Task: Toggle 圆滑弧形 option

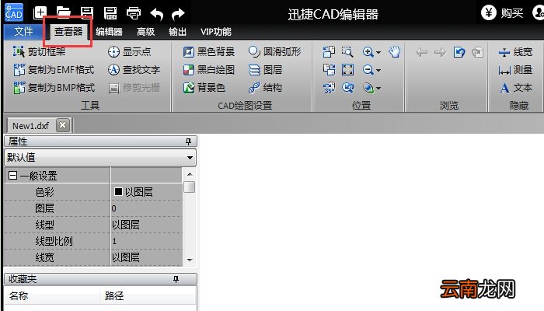Action: coord(275,52)
